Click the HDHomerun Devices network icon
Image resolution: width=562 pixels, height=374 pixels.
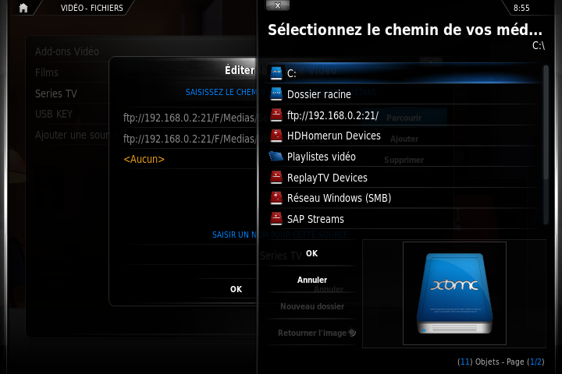tap(276, 136)
